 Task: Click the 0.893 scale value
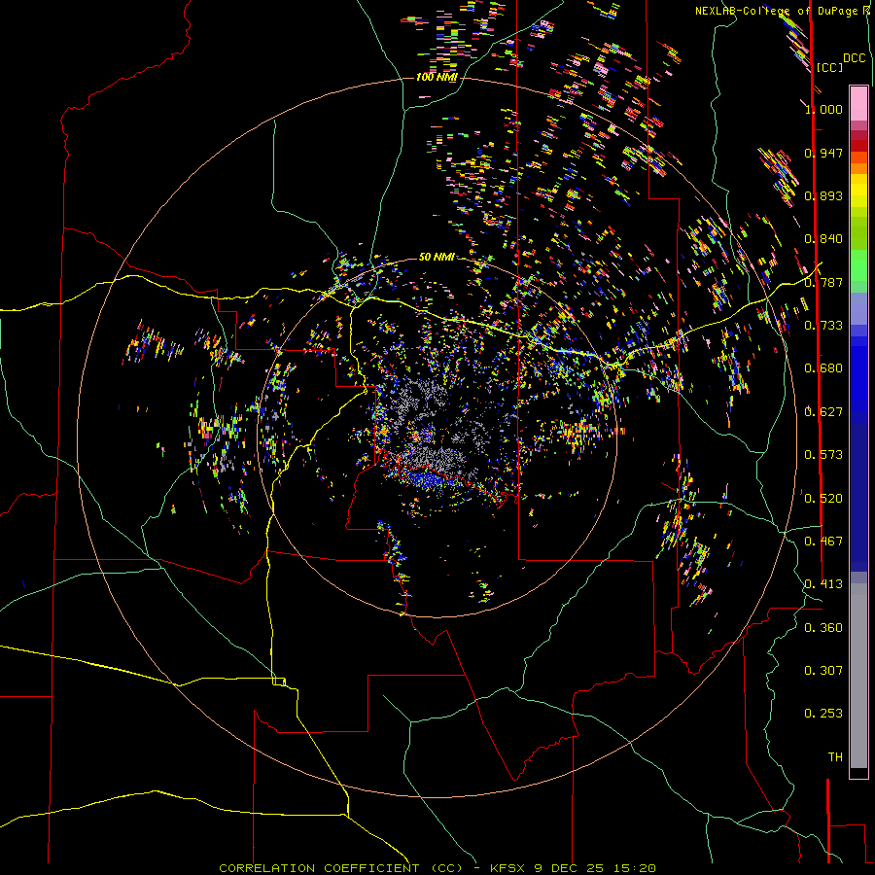[823, 195]
